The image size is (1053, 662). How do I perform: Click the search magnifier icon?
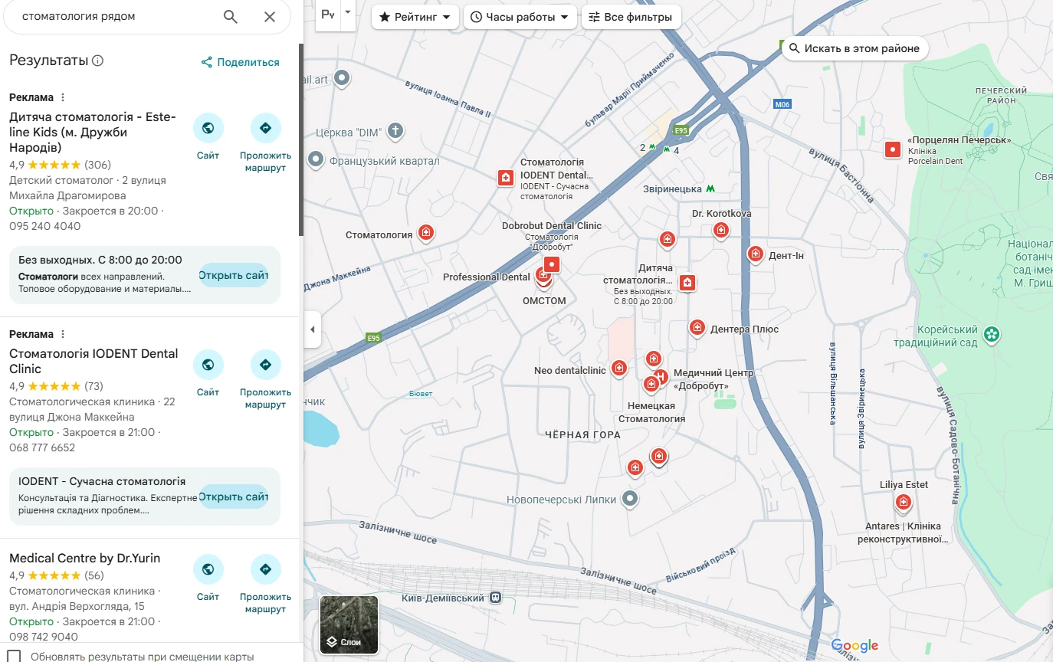coord(230,17)
